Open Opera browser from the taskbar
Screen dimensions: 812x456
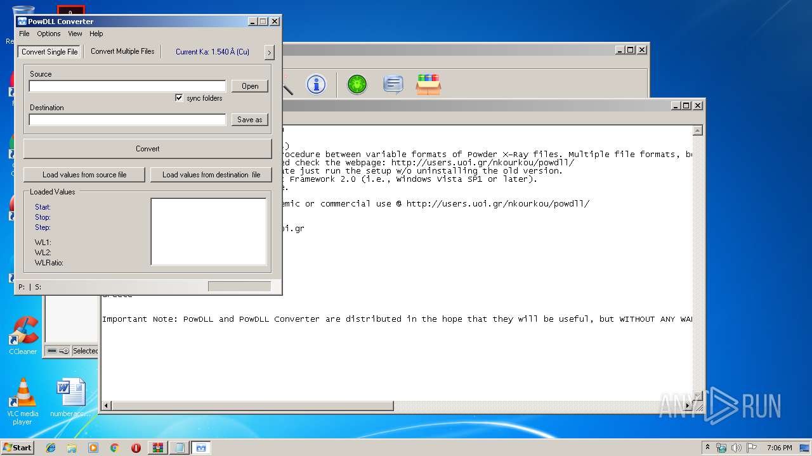(x=136, y=448)
